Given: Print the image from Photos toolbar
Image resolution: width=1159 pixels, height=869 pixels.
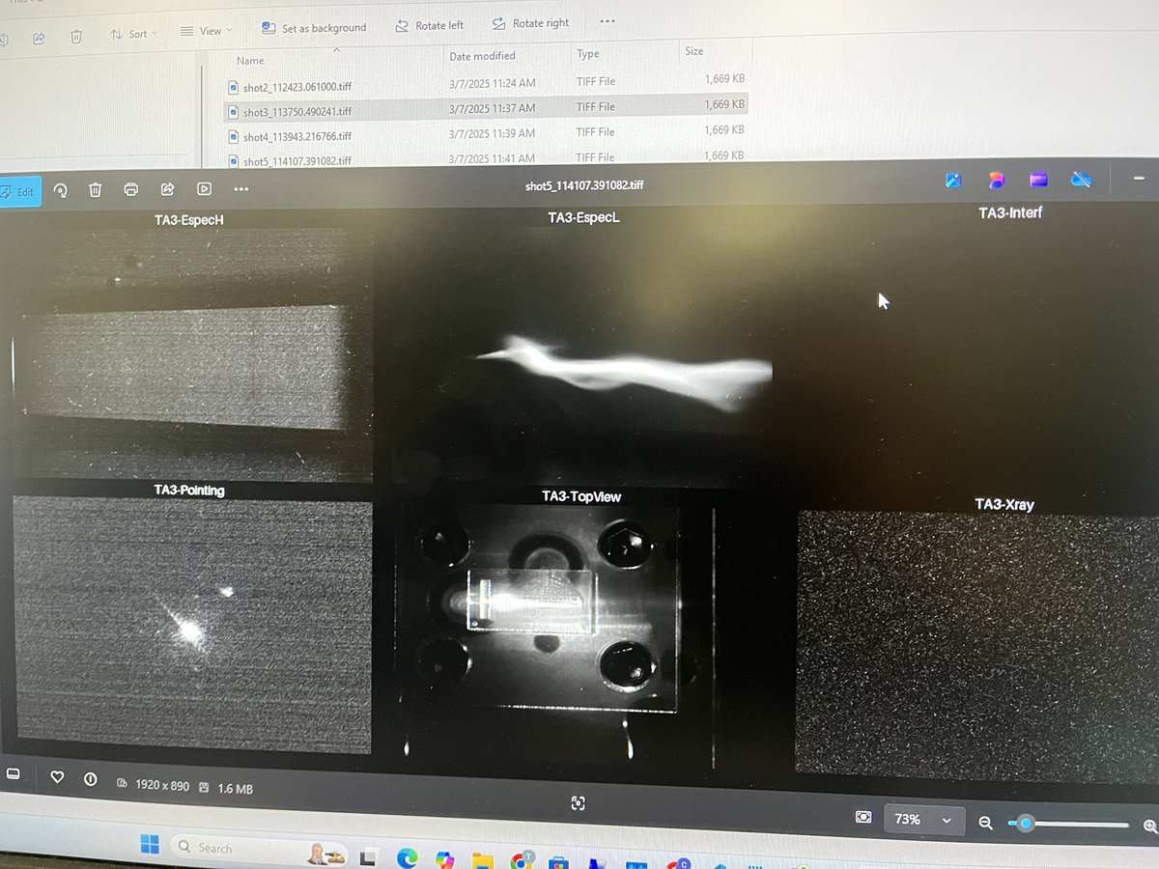Looking at the screenshot, I should pyautogui.click(x=131, y=189).
